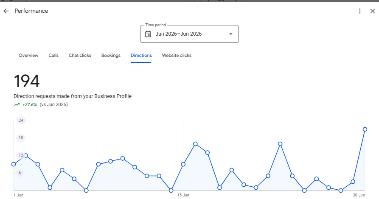Open the three-dot more options menu
The width and height of the screenshot is (379, 199).
pos(359,11)
